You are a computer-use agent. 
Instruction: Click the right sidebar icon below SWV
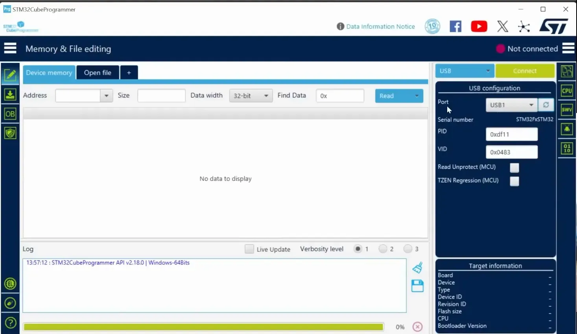pyautogui.click(x=567, y=129)
